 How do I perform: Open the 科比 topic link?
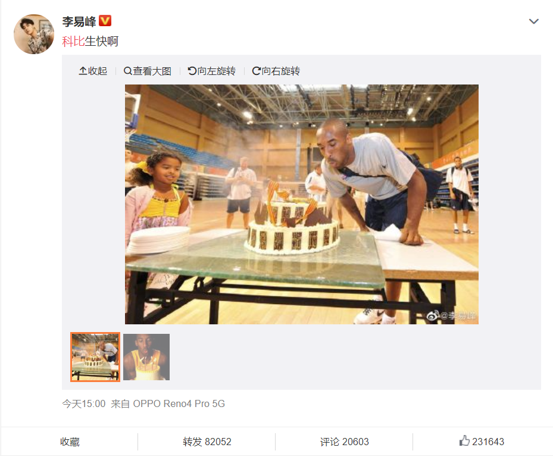tap(73, 41)
